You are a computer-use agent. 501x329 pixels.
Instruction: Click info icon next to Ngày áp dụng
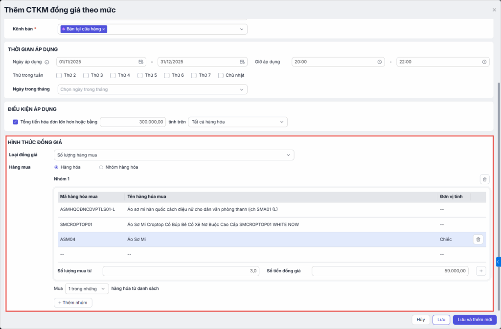[x=47, y=62]
